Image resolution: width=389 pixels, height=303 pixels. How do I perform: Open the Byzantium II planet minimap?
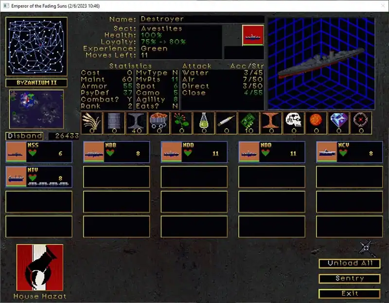[36, 109]
